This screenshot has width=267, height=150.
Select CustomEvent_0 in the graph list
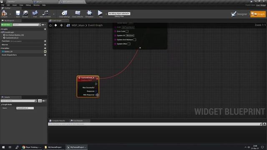pos(12,38)
